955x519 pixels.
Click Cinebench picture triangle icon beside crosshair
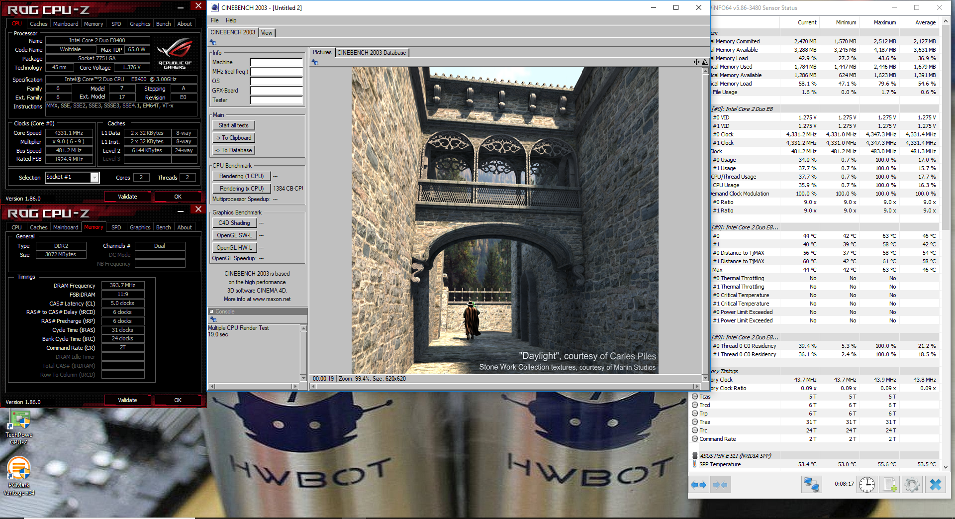(x=704, y=62)
